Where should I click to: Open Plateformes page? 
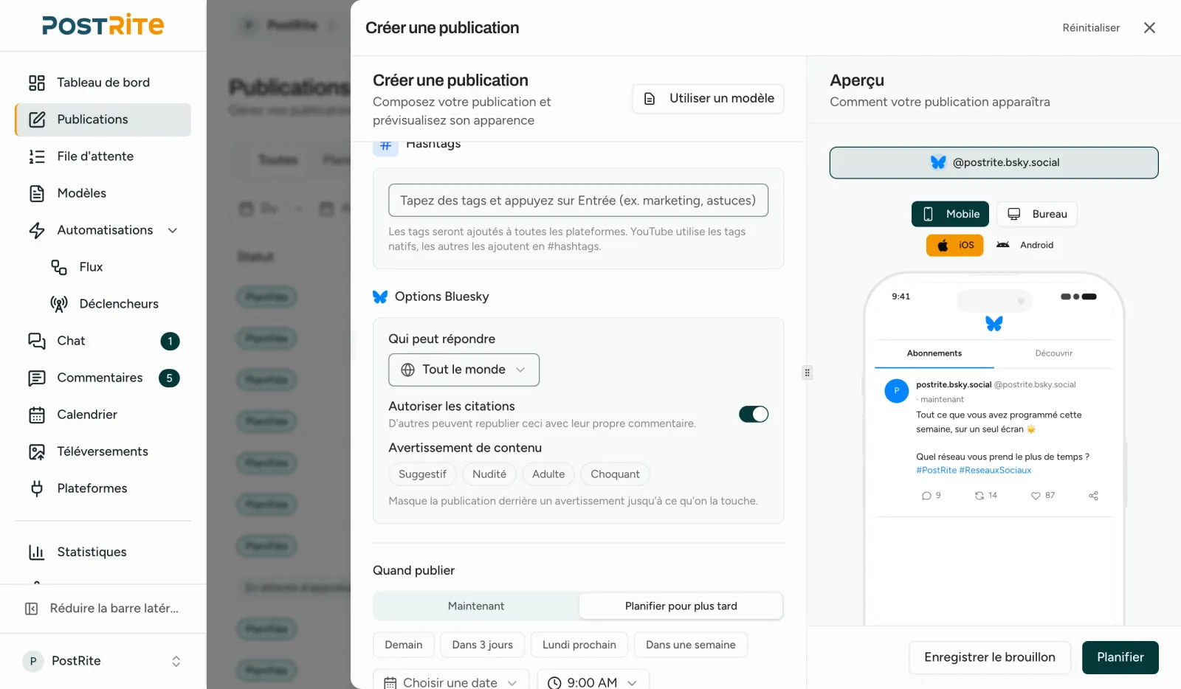click(103, 488)
